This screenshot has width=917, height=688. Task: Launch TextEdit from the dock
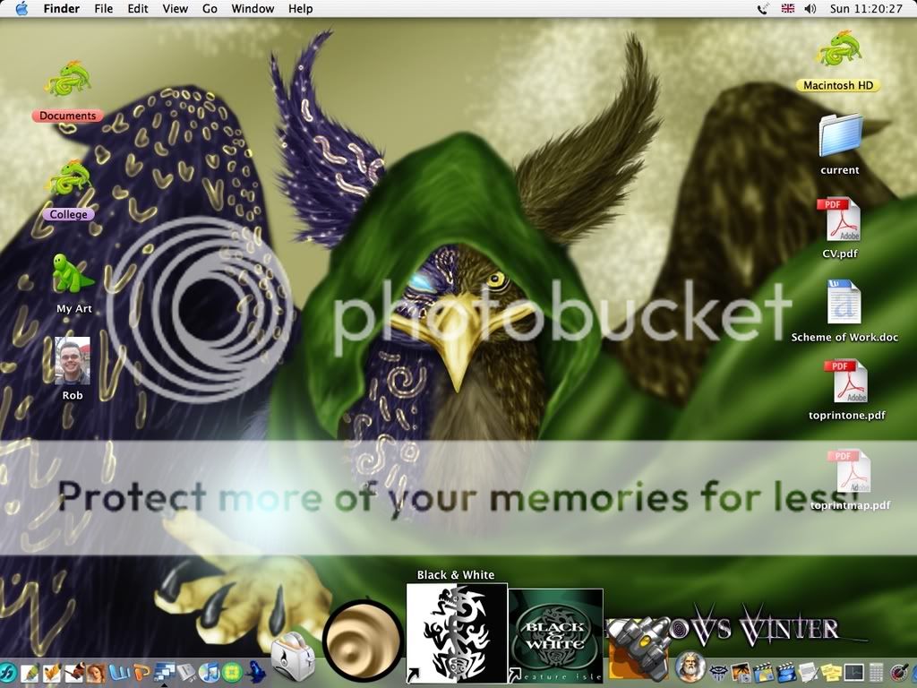click(x=809, y=672)
